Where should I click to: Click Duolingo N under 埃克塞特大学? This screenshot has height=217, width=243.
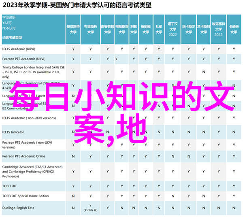[219, 208]
